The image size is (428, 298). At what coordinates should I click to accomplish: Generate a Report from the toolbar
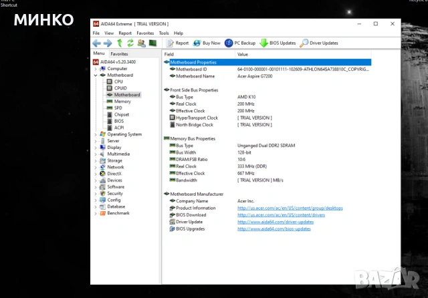178,43
